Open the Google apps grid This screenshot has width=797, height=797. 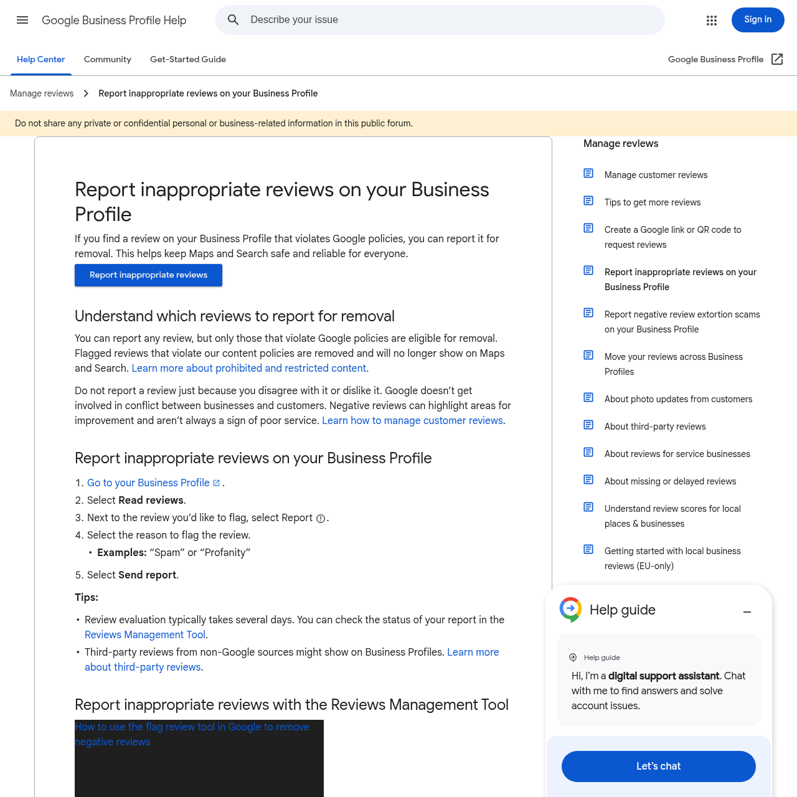(712, 21)
